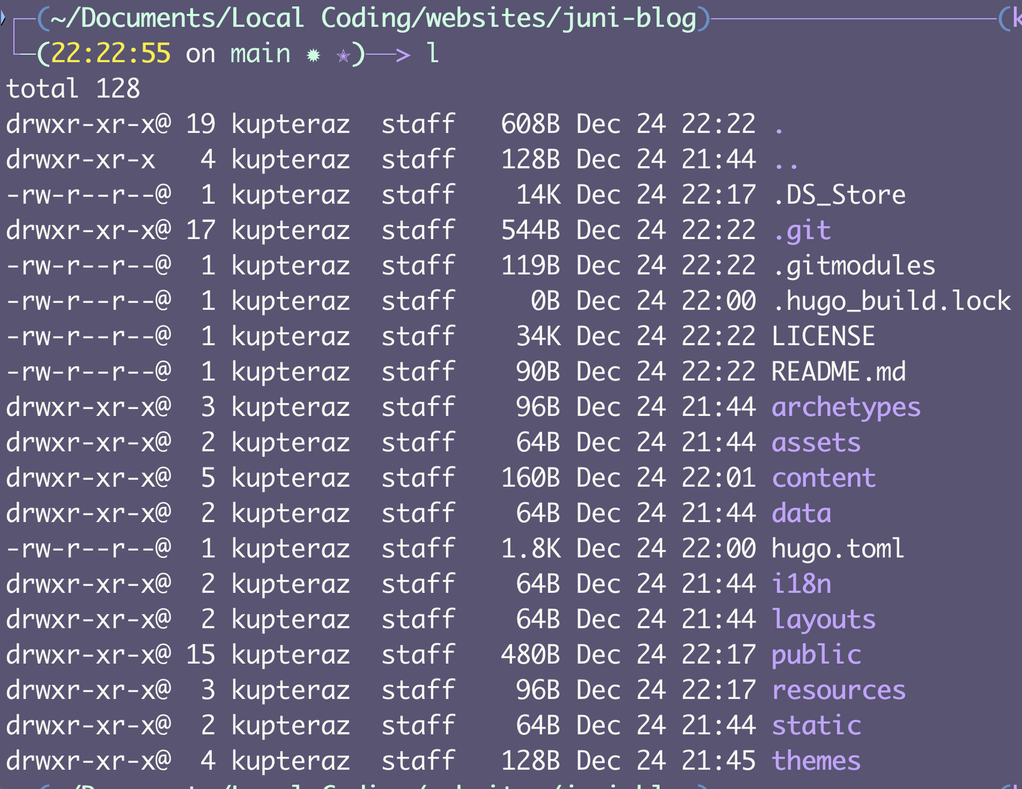Viewport: 1022px width, 789px height.
Task: Click the themes directory name
Action: click(x=816, y=762)
